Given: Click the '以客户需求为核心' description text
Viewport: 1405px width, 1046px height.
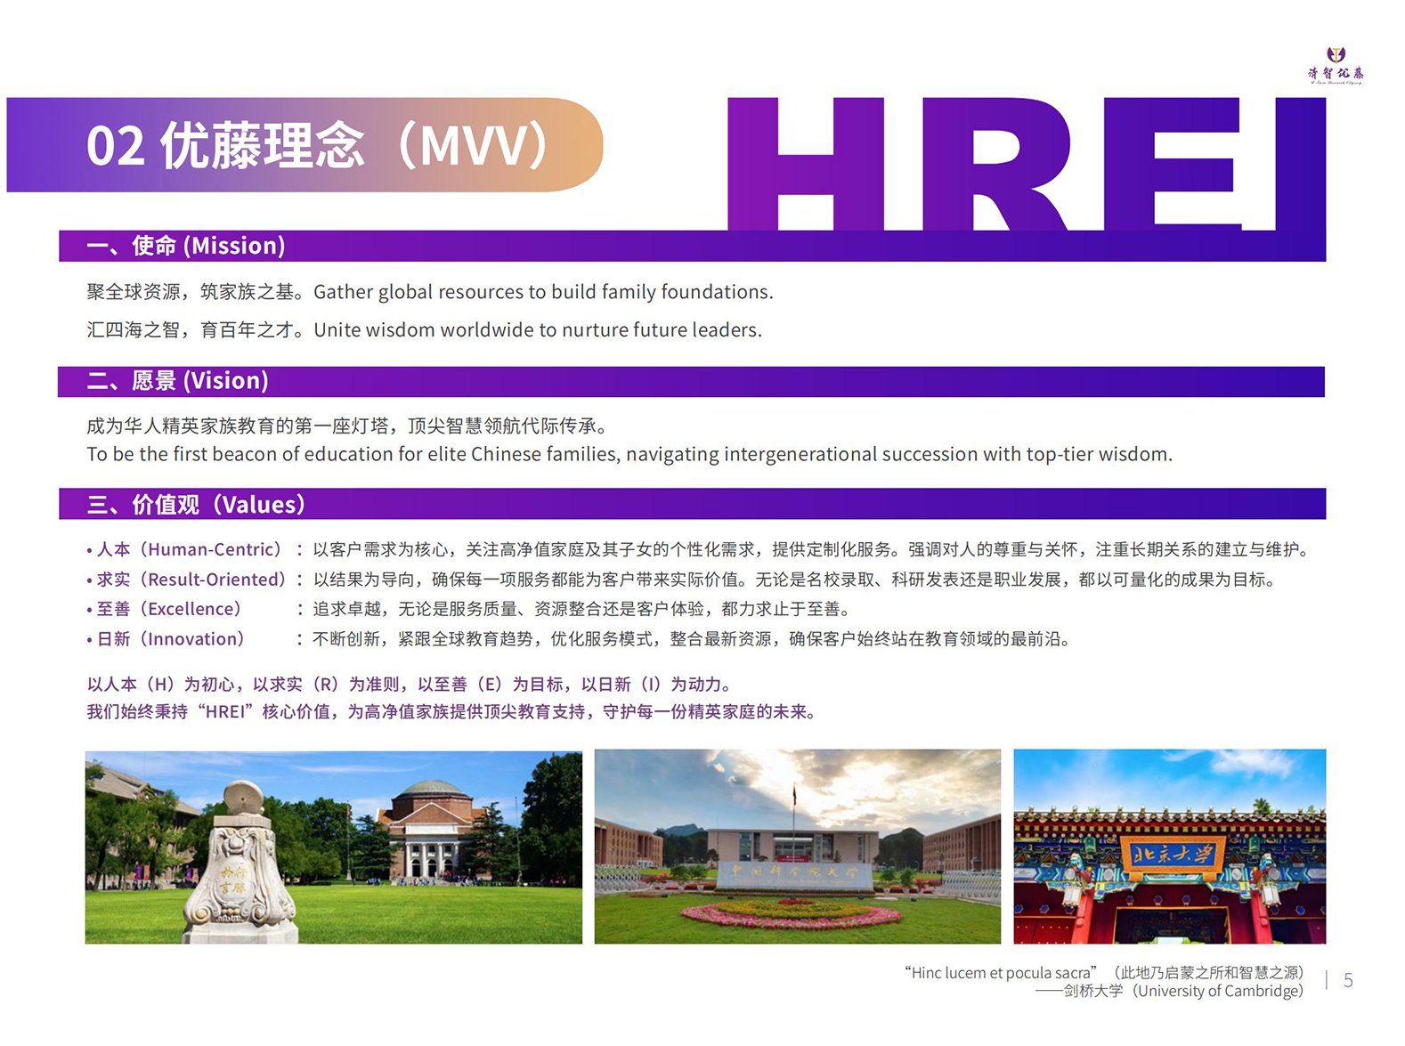Looking at the screenshot, I should pos(813,550).
